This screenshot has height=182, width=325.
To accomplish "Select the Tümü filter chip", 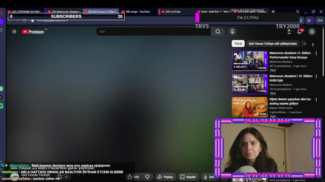I will point(238,43).
